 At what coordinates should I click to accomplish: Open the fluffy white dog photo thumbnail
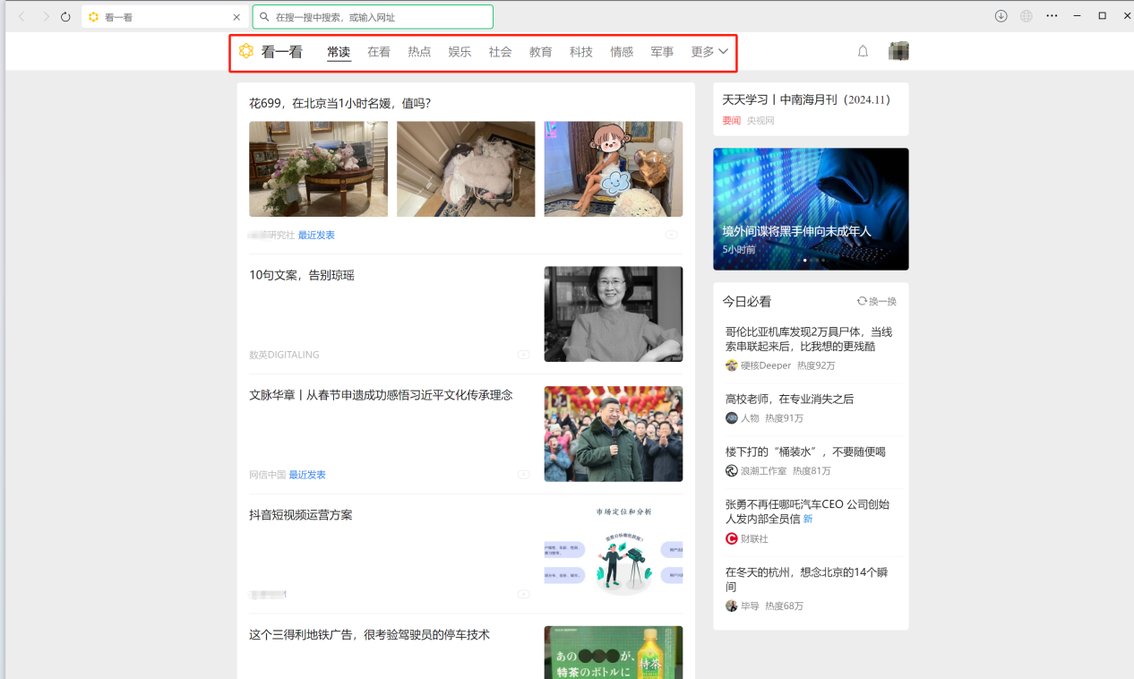point(466,169)
